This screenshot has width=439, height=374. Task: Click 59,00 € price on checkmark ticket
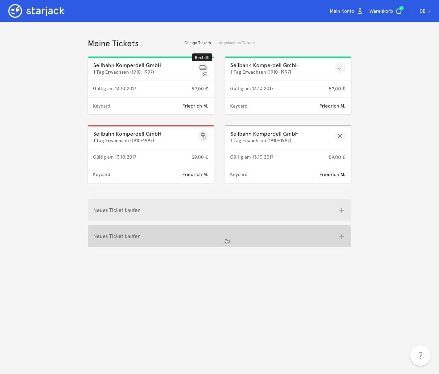tap(337, 89)
